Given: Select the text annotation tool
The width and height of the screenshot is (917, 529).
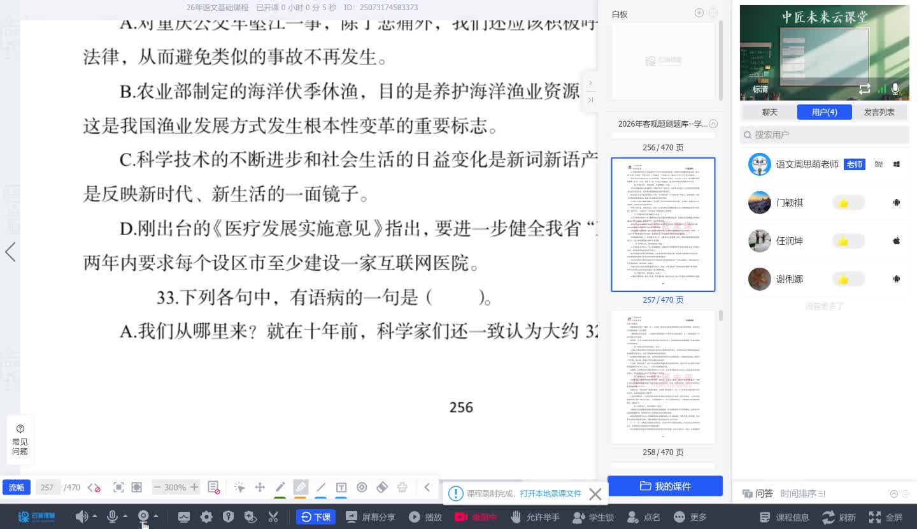Looking at the screenshot, I should tap(341, 488).
